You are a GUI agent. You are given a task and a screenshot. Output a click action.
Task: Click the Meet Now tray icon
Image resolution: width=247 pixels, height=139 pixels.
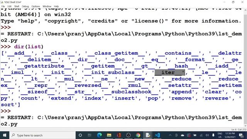click(x=176, y=135)
